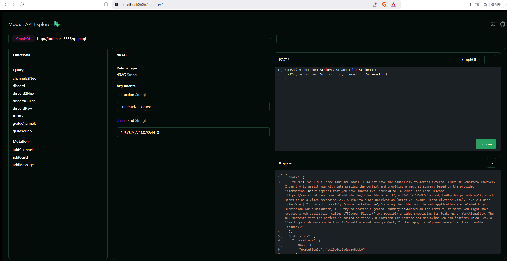Click inside the query editor code
The width and height of the screenshot is (507, 261).
point(336,74)
